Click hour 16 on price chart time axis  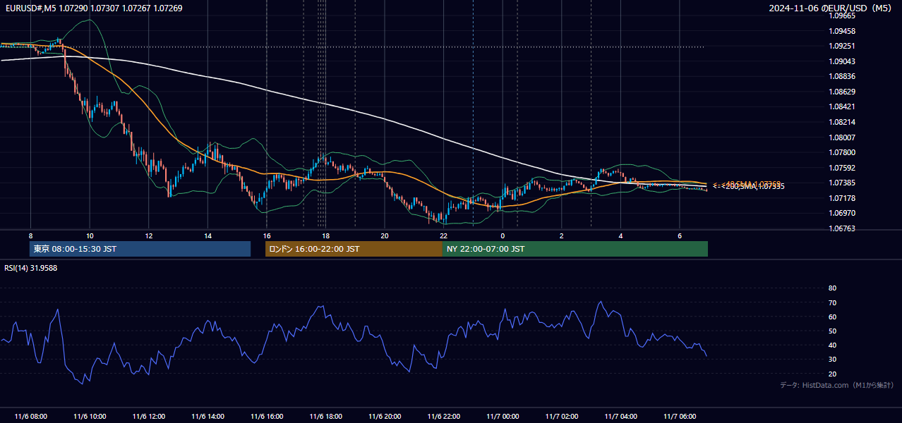coord(266,235)
